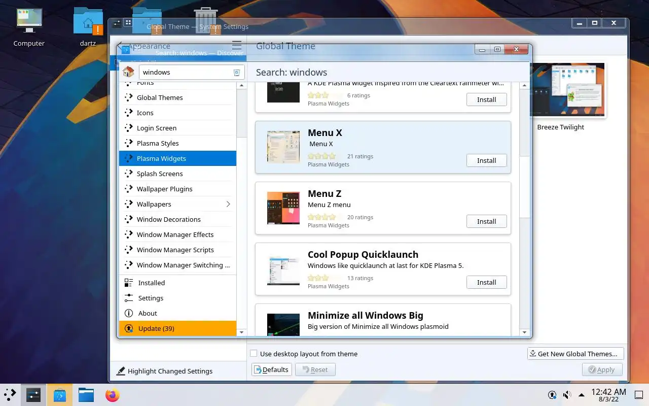Select the Plasma Styles category

[177, 143]
